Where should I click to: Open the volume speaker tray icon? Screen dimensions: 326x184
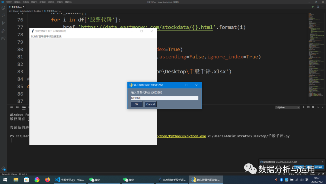[302, 180]
